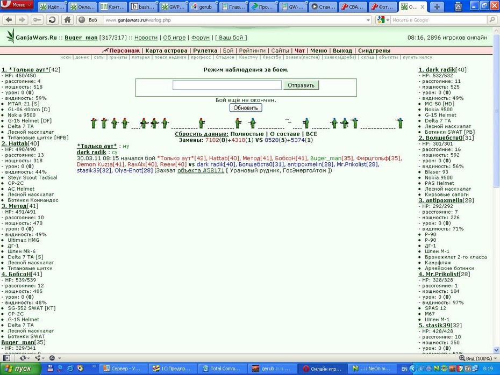Open the 'Чат' link
500x375 pixels.
click(299, 51)
